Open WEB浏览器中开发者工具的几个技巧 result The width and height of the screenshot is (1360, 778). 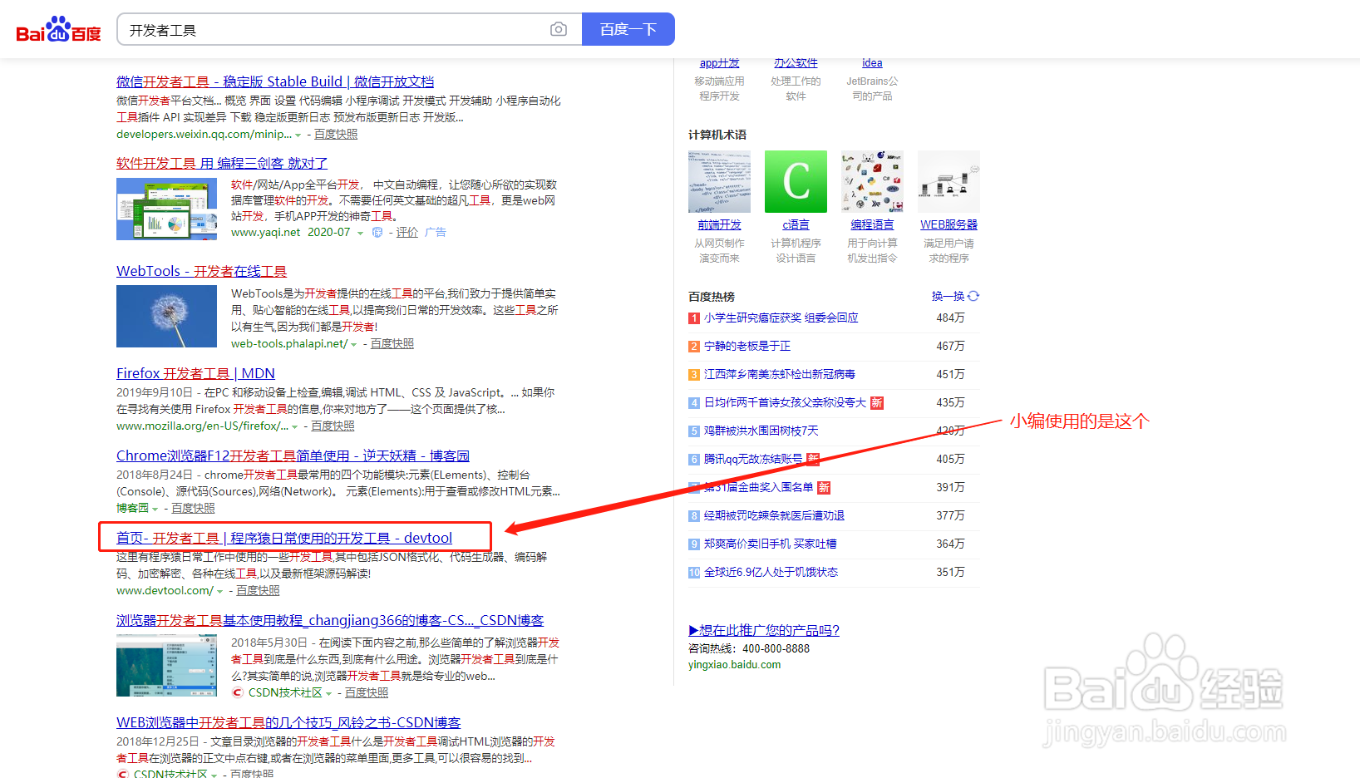[x=288, y=722]
